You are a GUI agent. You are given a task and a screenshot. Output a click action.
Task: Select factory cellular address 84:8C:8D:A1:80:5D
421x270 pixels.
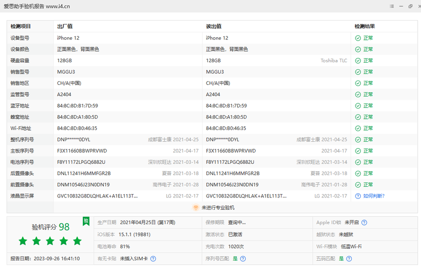pos(78,117)
